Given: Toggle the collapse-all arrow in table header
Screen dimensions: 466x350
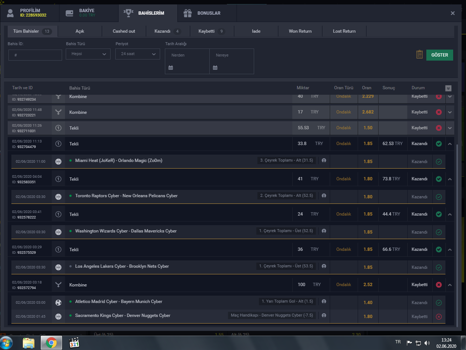Looking at the screenshot, I should click(x=448, y=88).
